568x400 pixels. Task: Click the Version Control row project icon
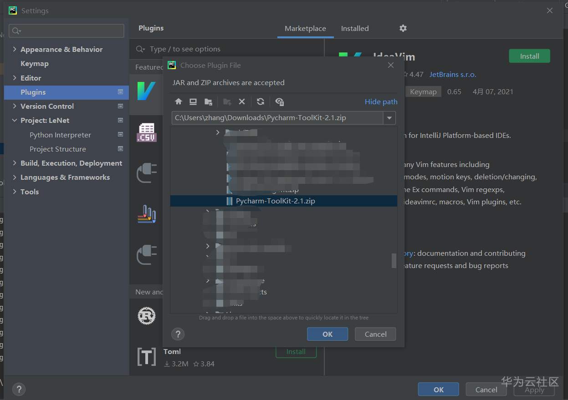120,106
